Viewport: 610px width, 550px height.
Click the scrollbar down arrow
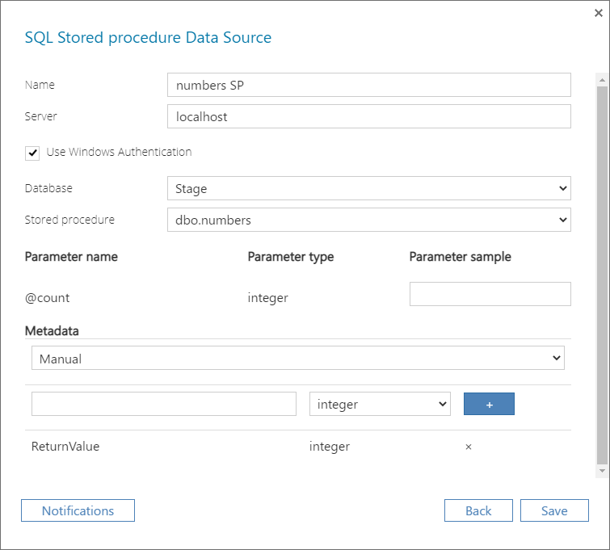click(x=602, y=471)
